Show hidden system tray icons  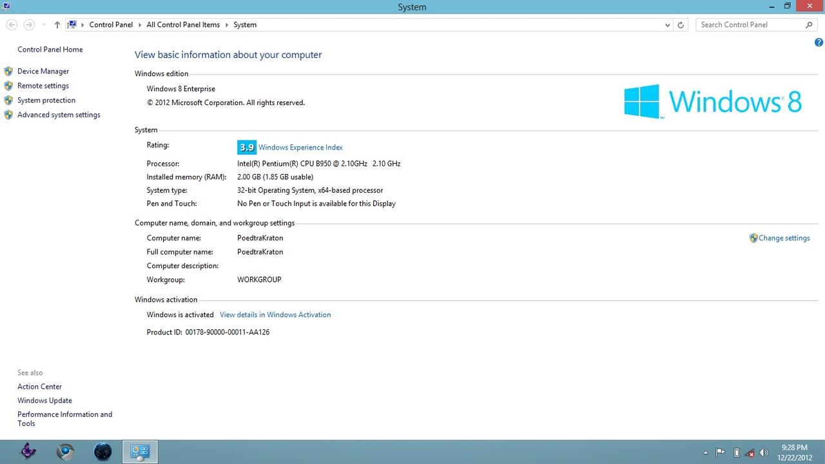click(x=706, y=452)
